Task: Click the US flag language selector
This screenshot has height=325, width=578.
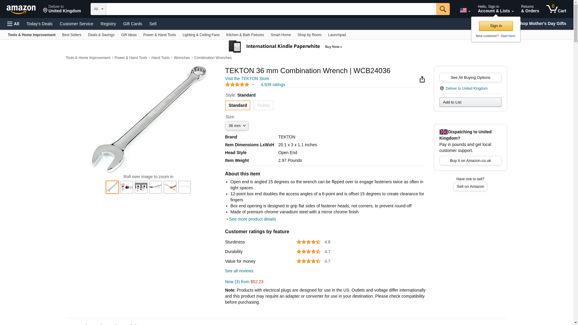Action: point(465,10)
